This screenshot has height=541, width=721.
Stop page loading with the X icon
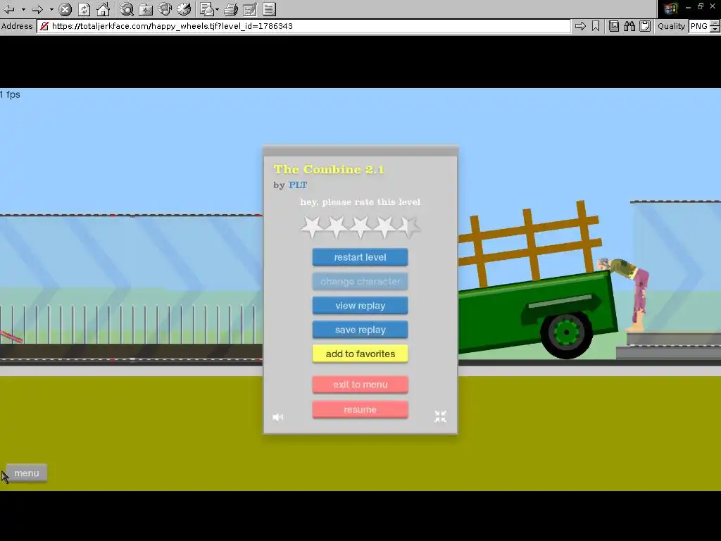[x=65, y=9]
